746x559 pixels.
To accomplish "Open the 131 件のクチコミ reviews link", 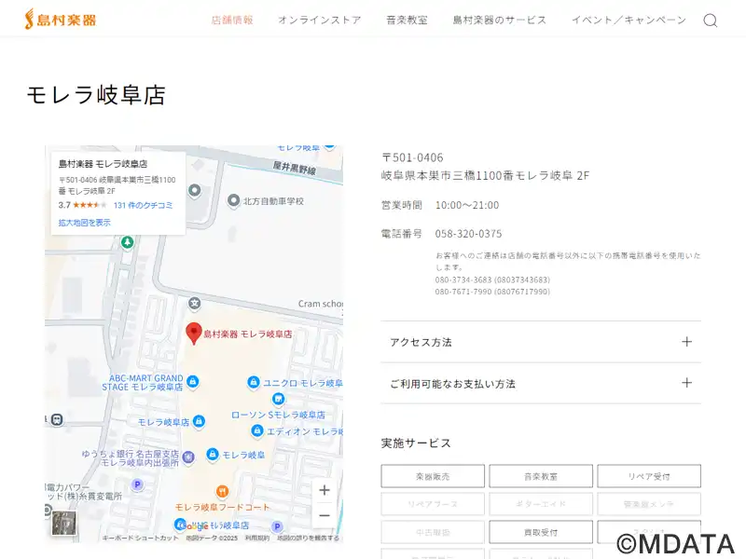I will pyautogui.click(x=144, y=205).
